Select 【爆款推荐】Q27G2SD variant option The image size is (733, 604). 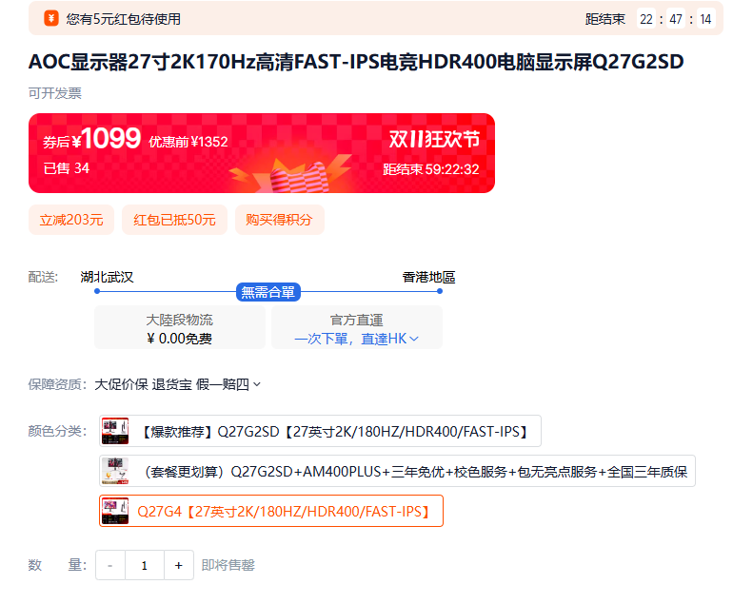320,431
